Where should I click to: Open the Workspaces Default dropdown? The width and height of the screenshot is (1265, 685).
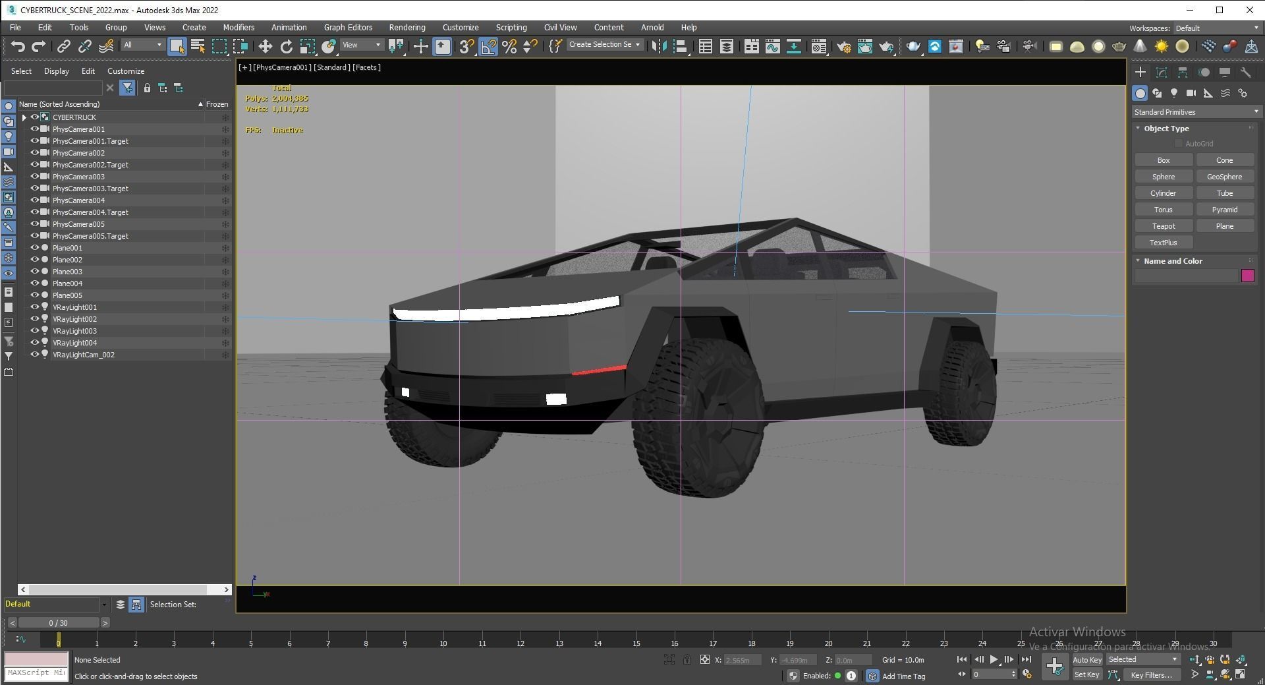pos(1217,28)
